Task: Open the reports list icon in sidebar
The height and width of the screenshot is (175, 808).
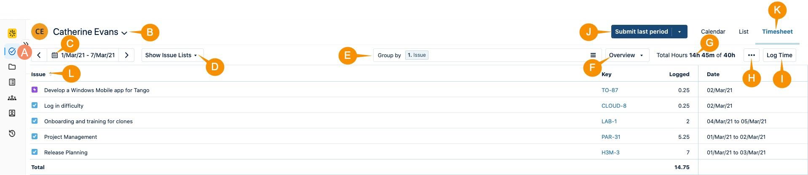Action: click(x=12, y=82)
